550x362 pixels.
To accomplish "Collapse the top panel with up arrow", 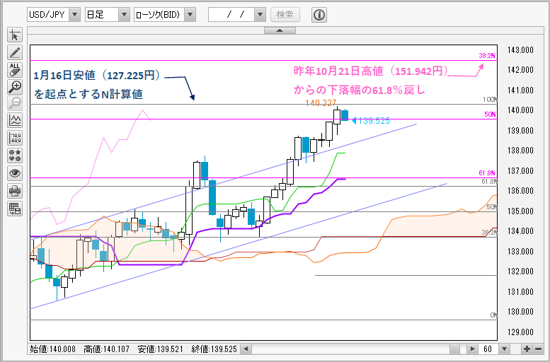I will (x=280, y=31).
